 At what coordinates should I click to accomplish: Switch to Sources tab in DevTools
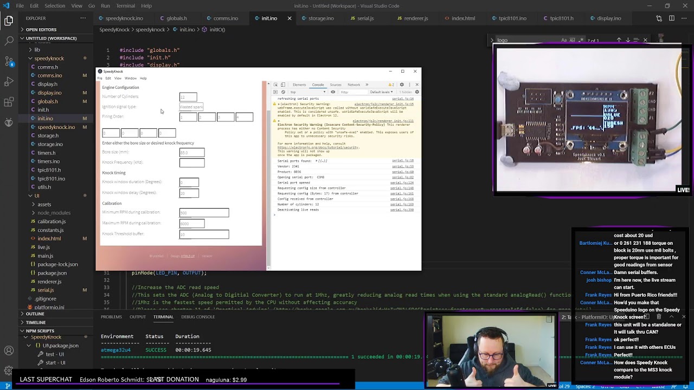tap(336, 84)
